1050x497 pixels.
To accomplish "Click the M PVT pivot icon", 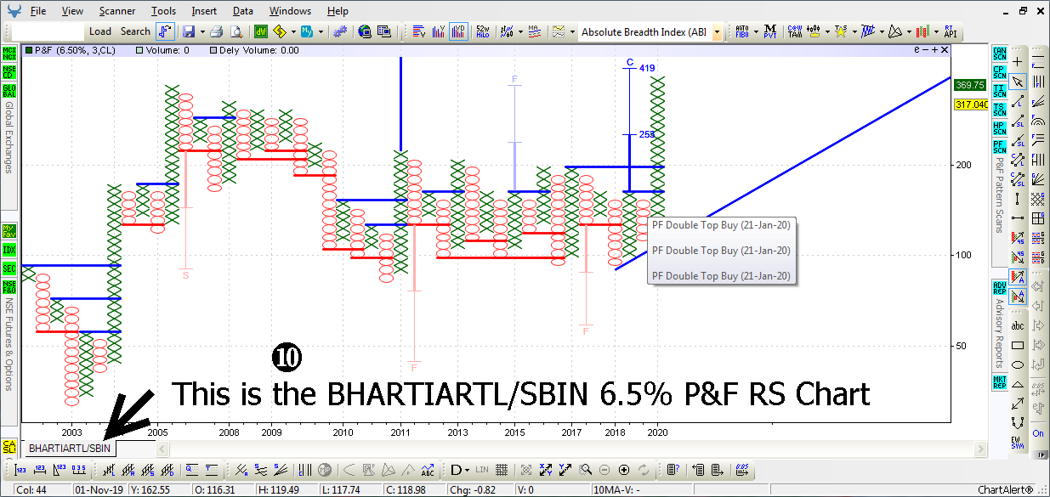I will (770, 31).
